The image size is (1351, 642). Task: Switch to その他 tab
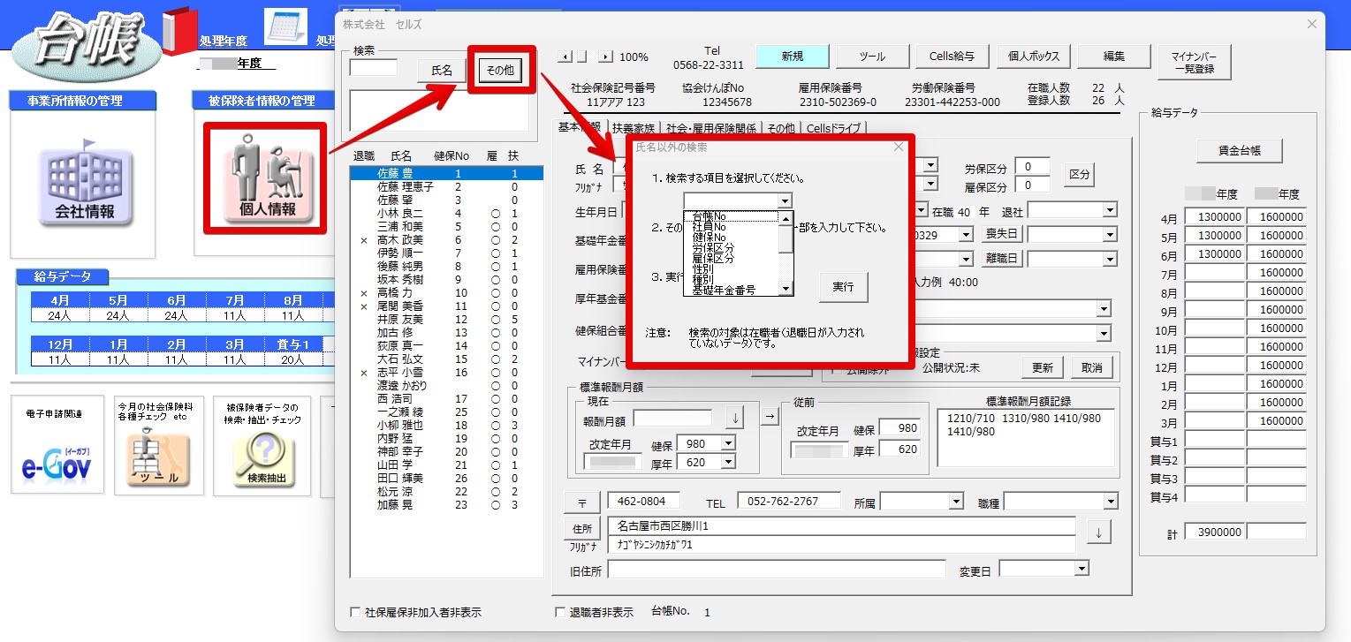click(782, 128)
